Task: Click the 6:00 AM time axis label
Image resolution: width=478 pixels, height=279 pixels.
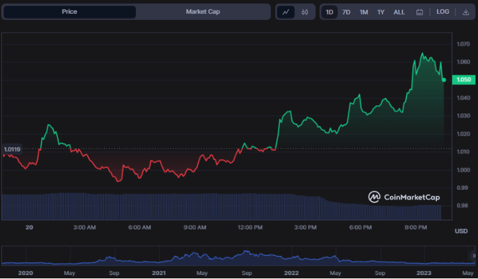Action: click(x=140, y=227)
